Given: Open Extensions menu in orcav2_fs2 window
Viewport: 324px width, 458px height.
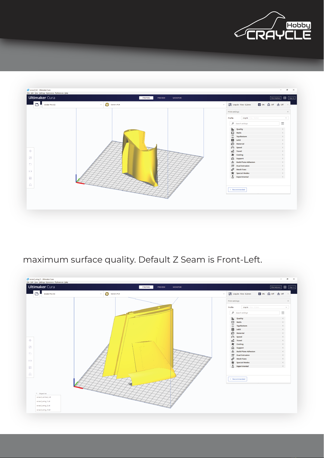Looking at the screenshot, I should [x=50, y=93].
